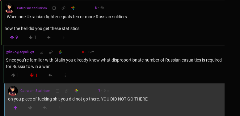
Task: Downvote the highlighted YOU DID NOT comment
Action: pos(30,108)
